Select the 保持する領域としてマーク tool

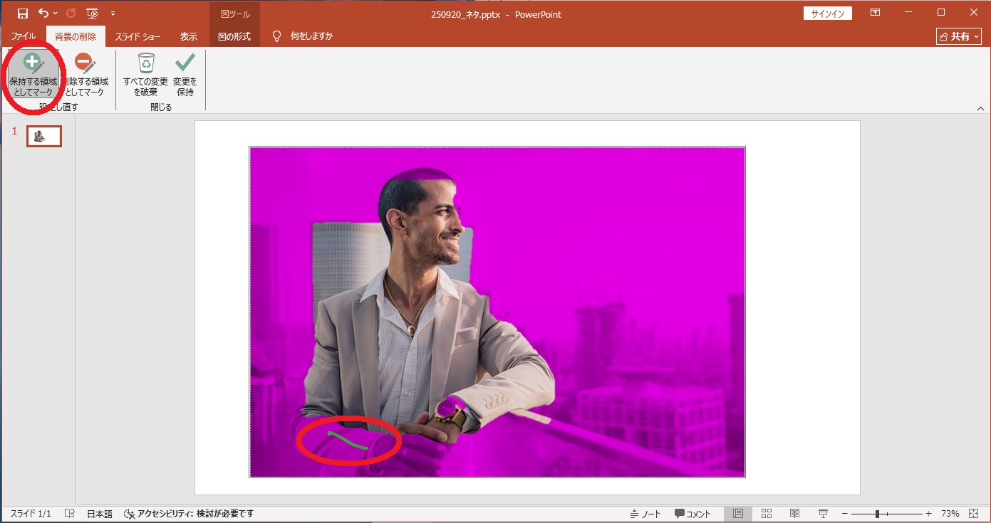point(33,75)
